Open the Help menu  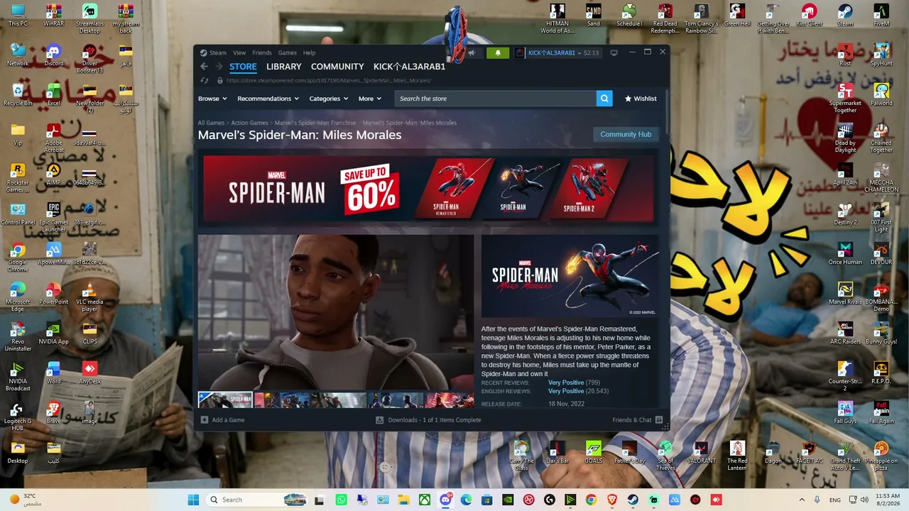coord(310,53)
